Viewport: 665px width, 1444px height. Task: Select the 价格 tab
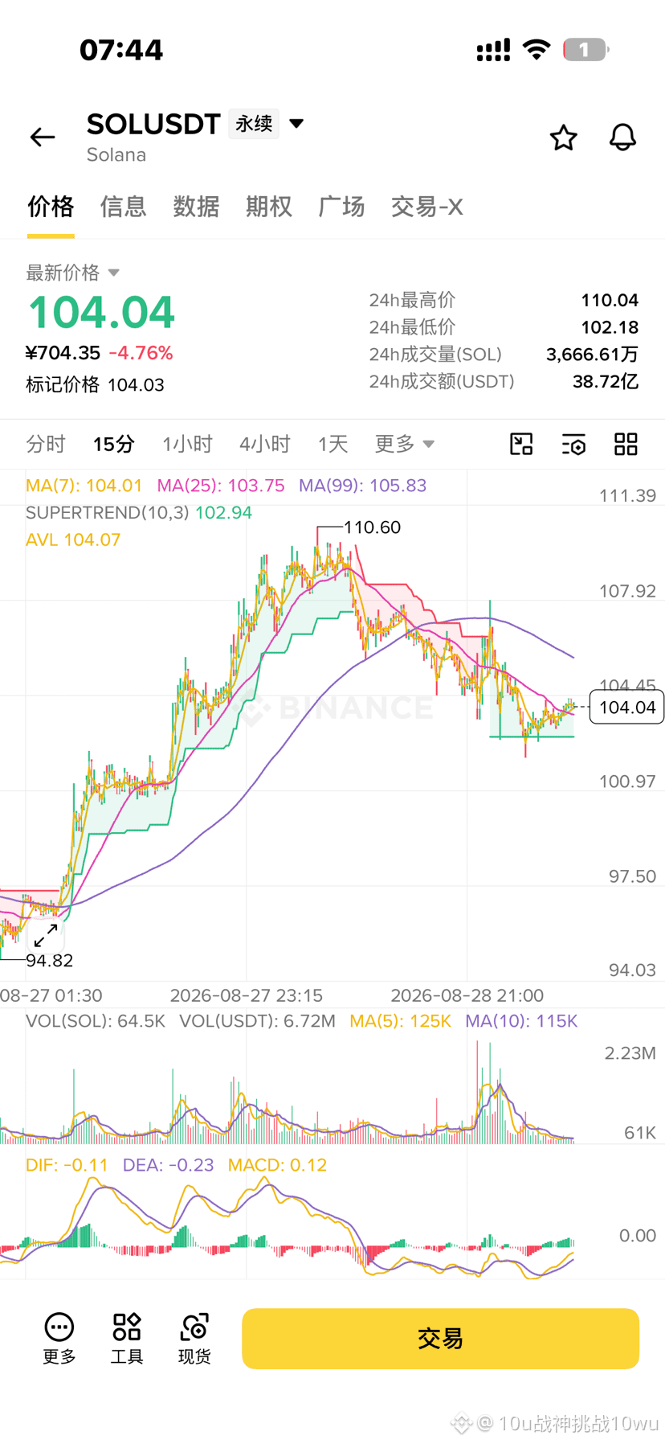51,207
